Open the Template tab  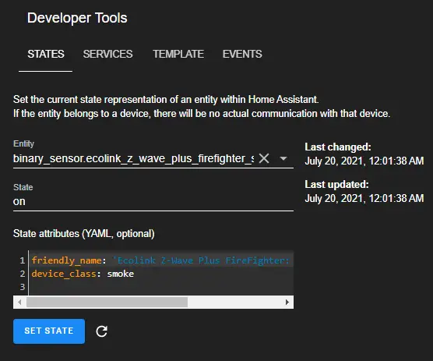pos(178,54)
